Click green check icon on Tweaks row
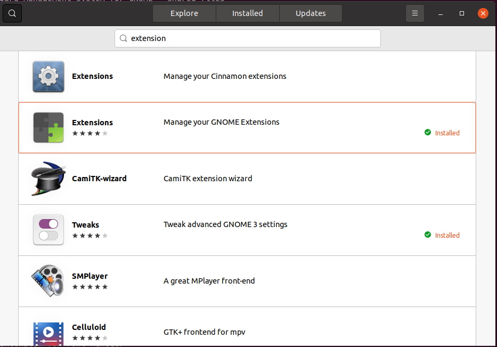497x347 pixels. coord(428,235)
